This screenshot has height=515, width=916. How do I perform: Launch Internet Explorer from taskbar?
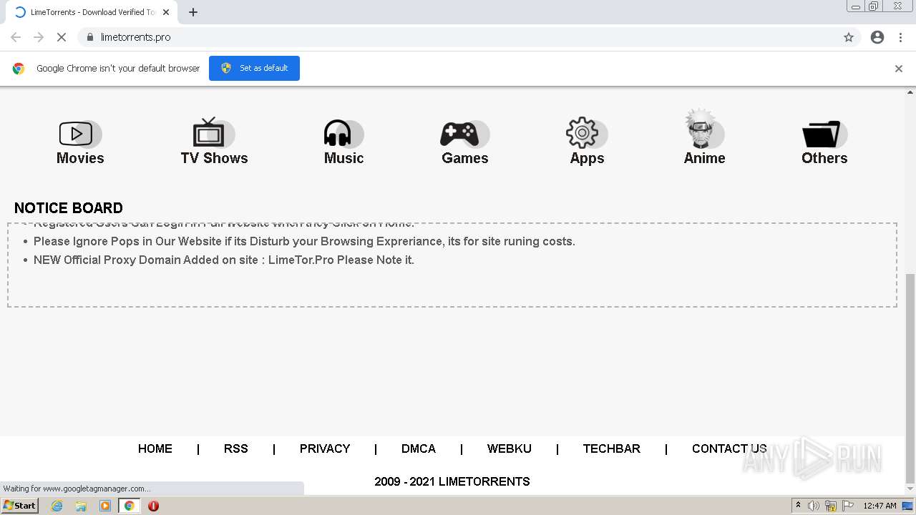coord(57,506)
